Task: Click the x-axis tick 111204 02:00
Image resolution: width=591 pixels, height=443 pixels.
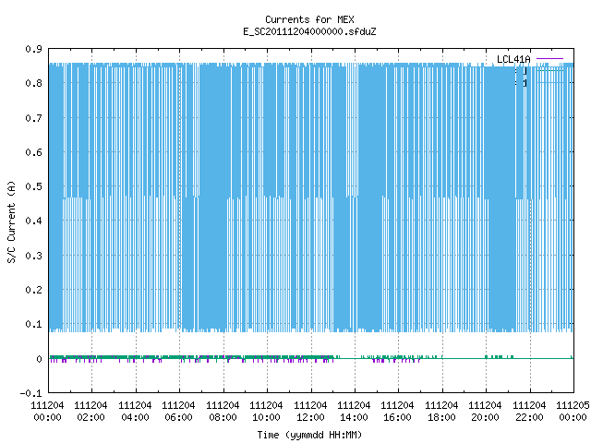Action: [x=90, y=411]
